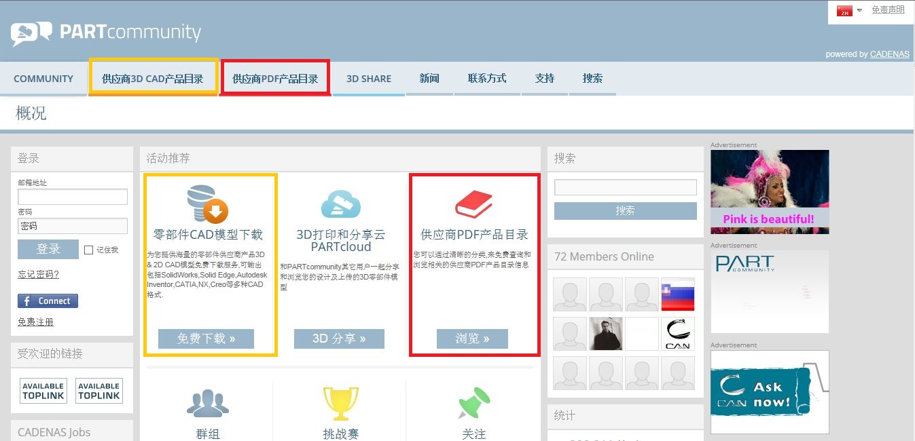Screen dimensions: 915x441
Task: Click the Pink is beautiful advertisement
Action: click(770, 192)
